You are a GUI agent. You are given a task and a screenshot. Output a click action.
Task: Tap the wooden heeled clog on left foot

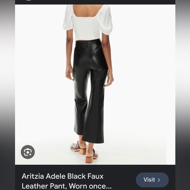(78, 148)
